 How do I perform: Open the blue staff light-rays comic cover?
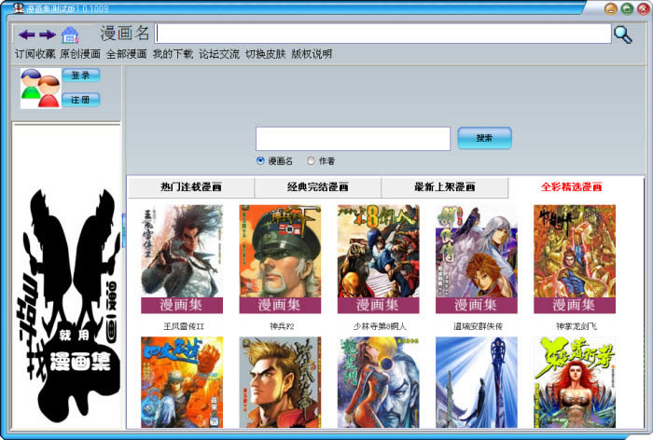point(477,382)
